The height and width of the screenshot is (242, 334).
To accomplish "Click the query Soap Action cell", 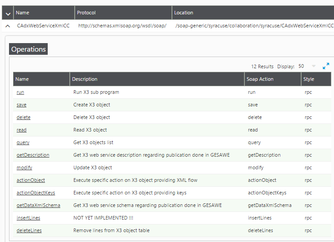I will tap(254, 143).
